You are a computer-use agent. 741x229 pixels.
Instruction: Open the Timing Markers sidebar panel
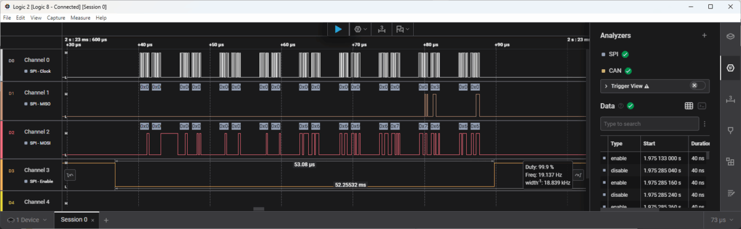click(x=731, y=98)
